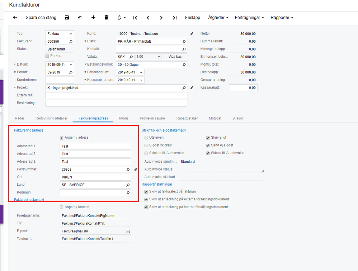Screen dimensions: 358x271
Task: Open lookup search for Period field
Action: coord(71,72)
